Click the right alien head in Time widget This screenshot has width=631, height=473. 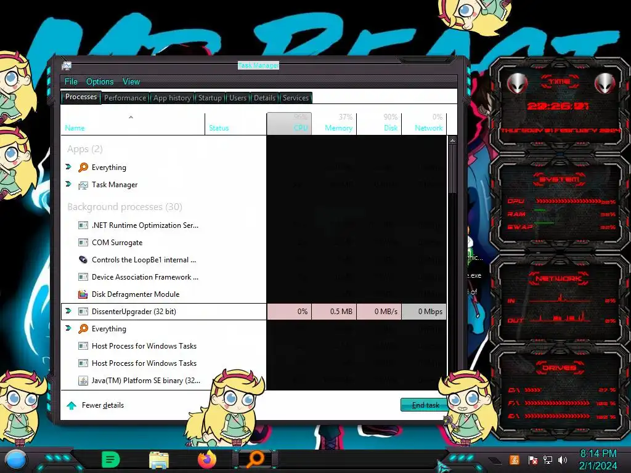click(x=605, y=84)
